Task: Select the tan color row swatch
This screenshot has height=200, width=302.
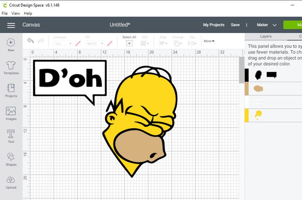Action: [246, 88]
